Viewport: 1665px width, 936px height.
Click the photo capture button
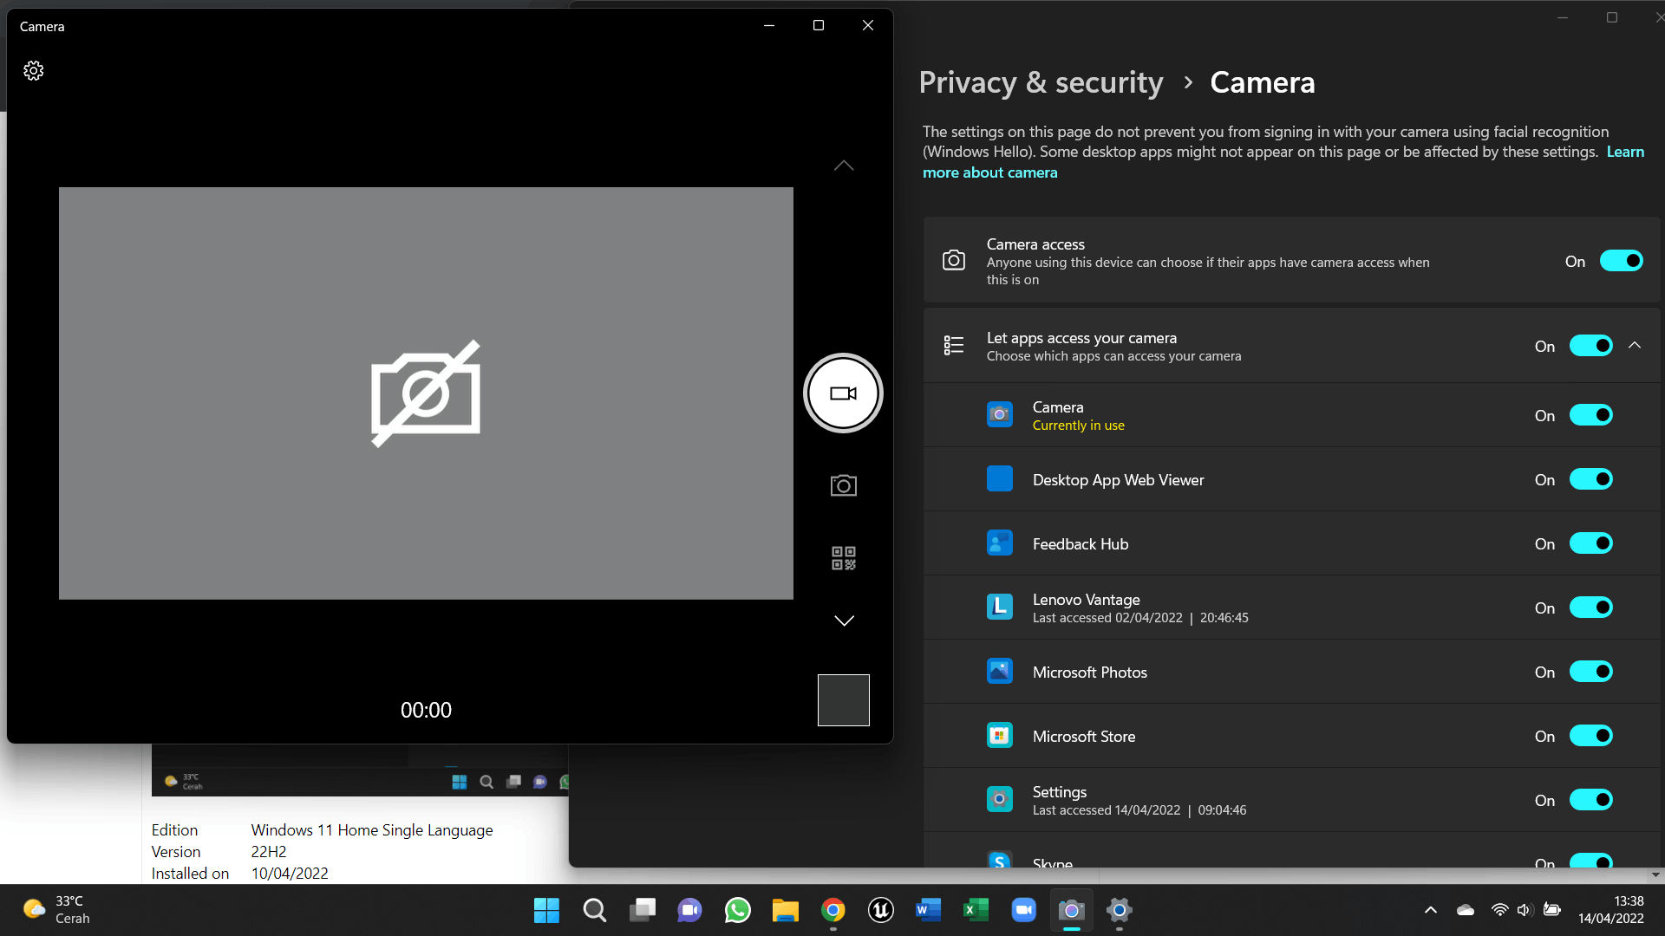click(x=844, y=484)
